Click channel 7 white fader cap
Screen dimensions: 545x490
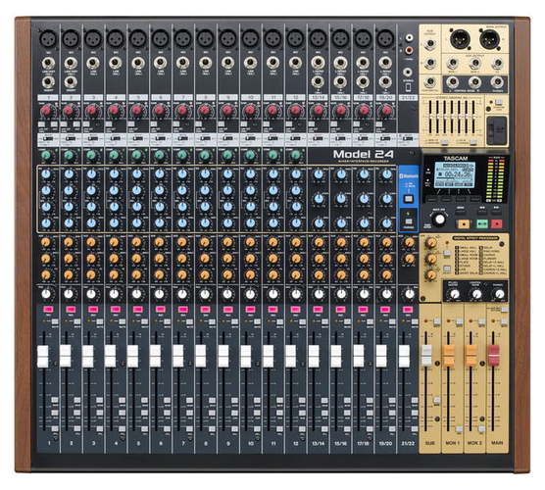point(178,356)
